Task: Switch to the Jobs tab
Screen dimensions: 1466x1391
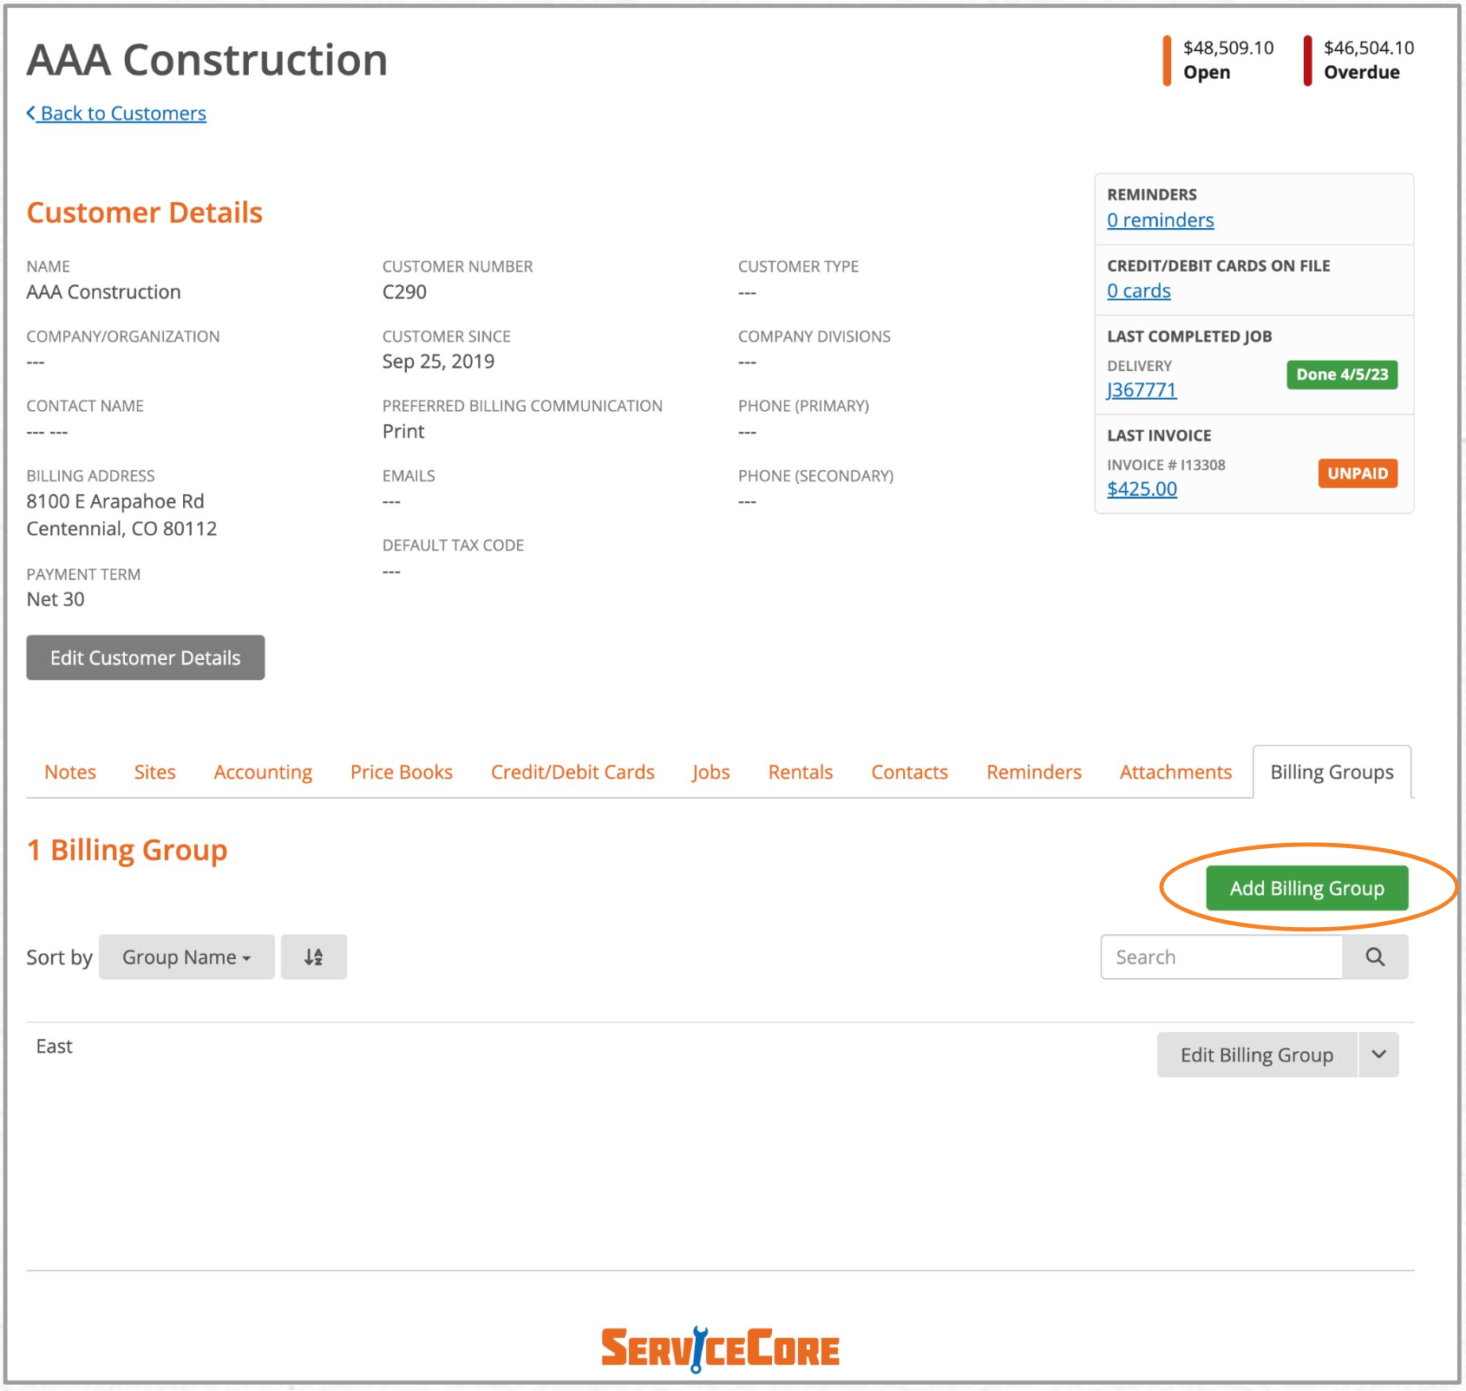Action: [x=710, y=772]
